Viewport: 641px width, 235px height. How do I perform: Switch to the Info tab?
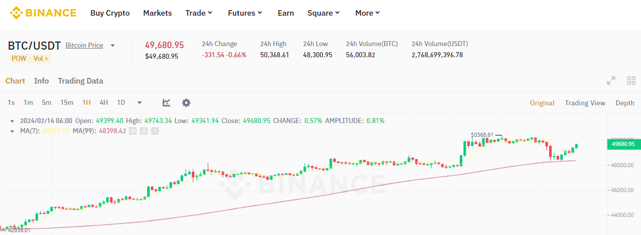point(42,81)
